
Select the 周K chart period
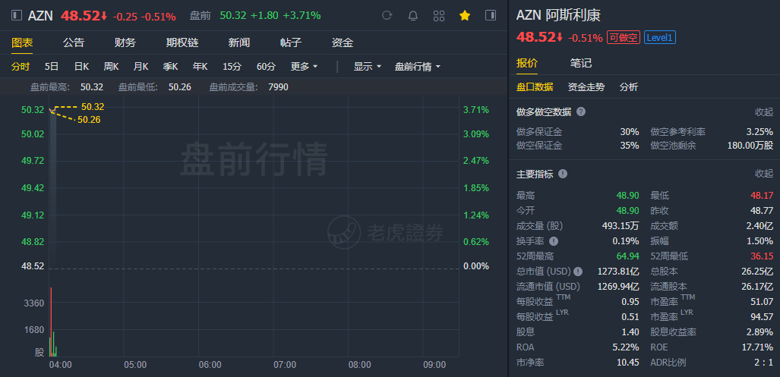(x=111, y=67)
